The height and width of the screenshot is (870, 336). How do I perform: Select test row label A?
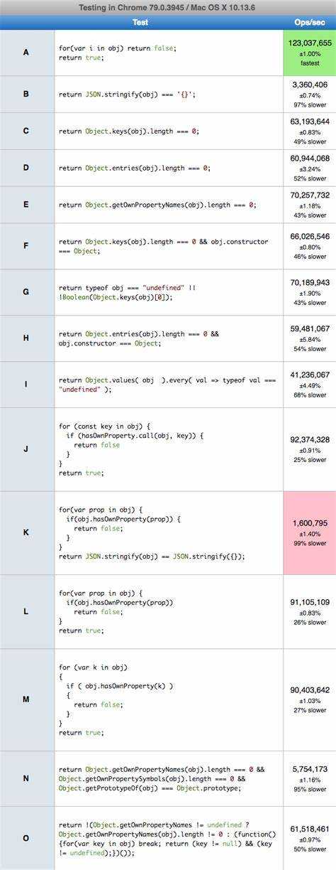pyautogui.click(x=27, y=53)
